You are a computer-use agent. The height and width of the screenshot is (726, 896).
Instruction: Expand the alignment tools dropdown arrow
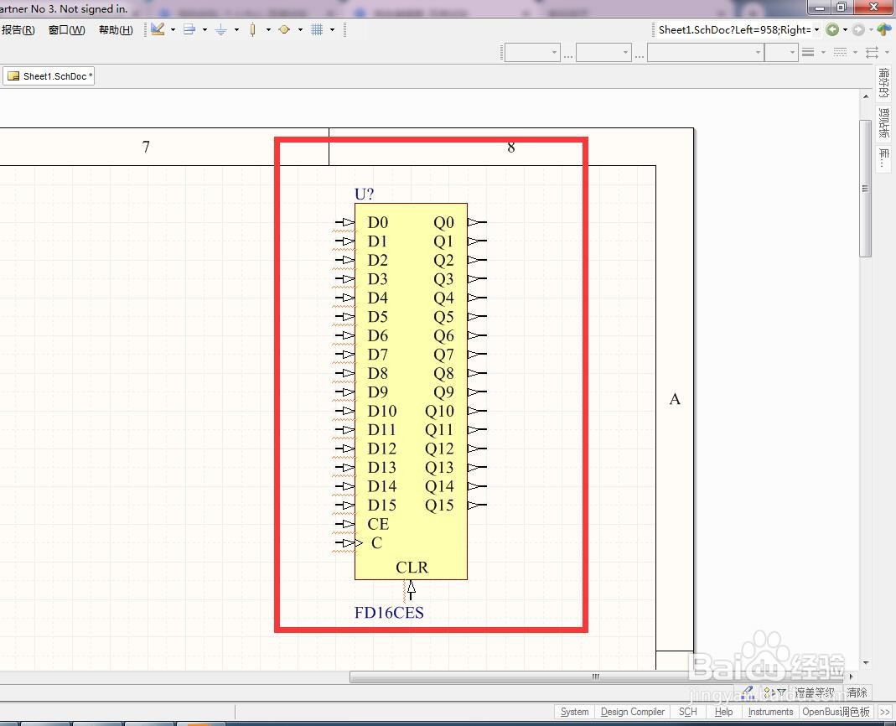(205, 29)
